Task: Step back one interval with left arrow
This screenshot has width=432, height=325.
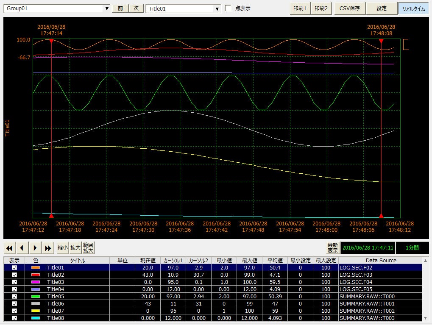Action: coord(22,248)
